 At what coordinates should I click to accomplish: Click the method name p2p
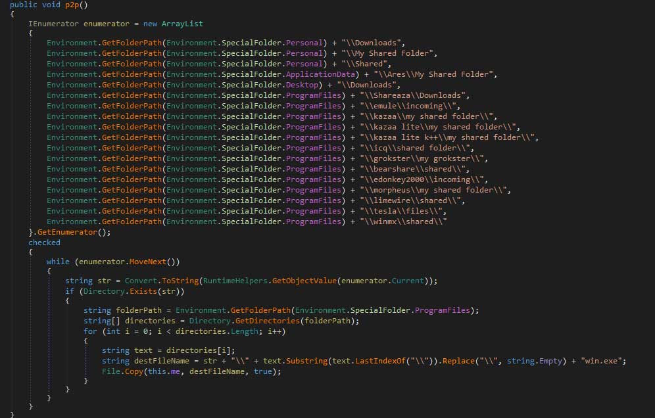pos(72,5)
